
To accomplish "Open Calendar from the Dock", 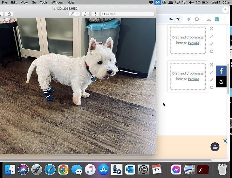I will (x=157, y=169).
